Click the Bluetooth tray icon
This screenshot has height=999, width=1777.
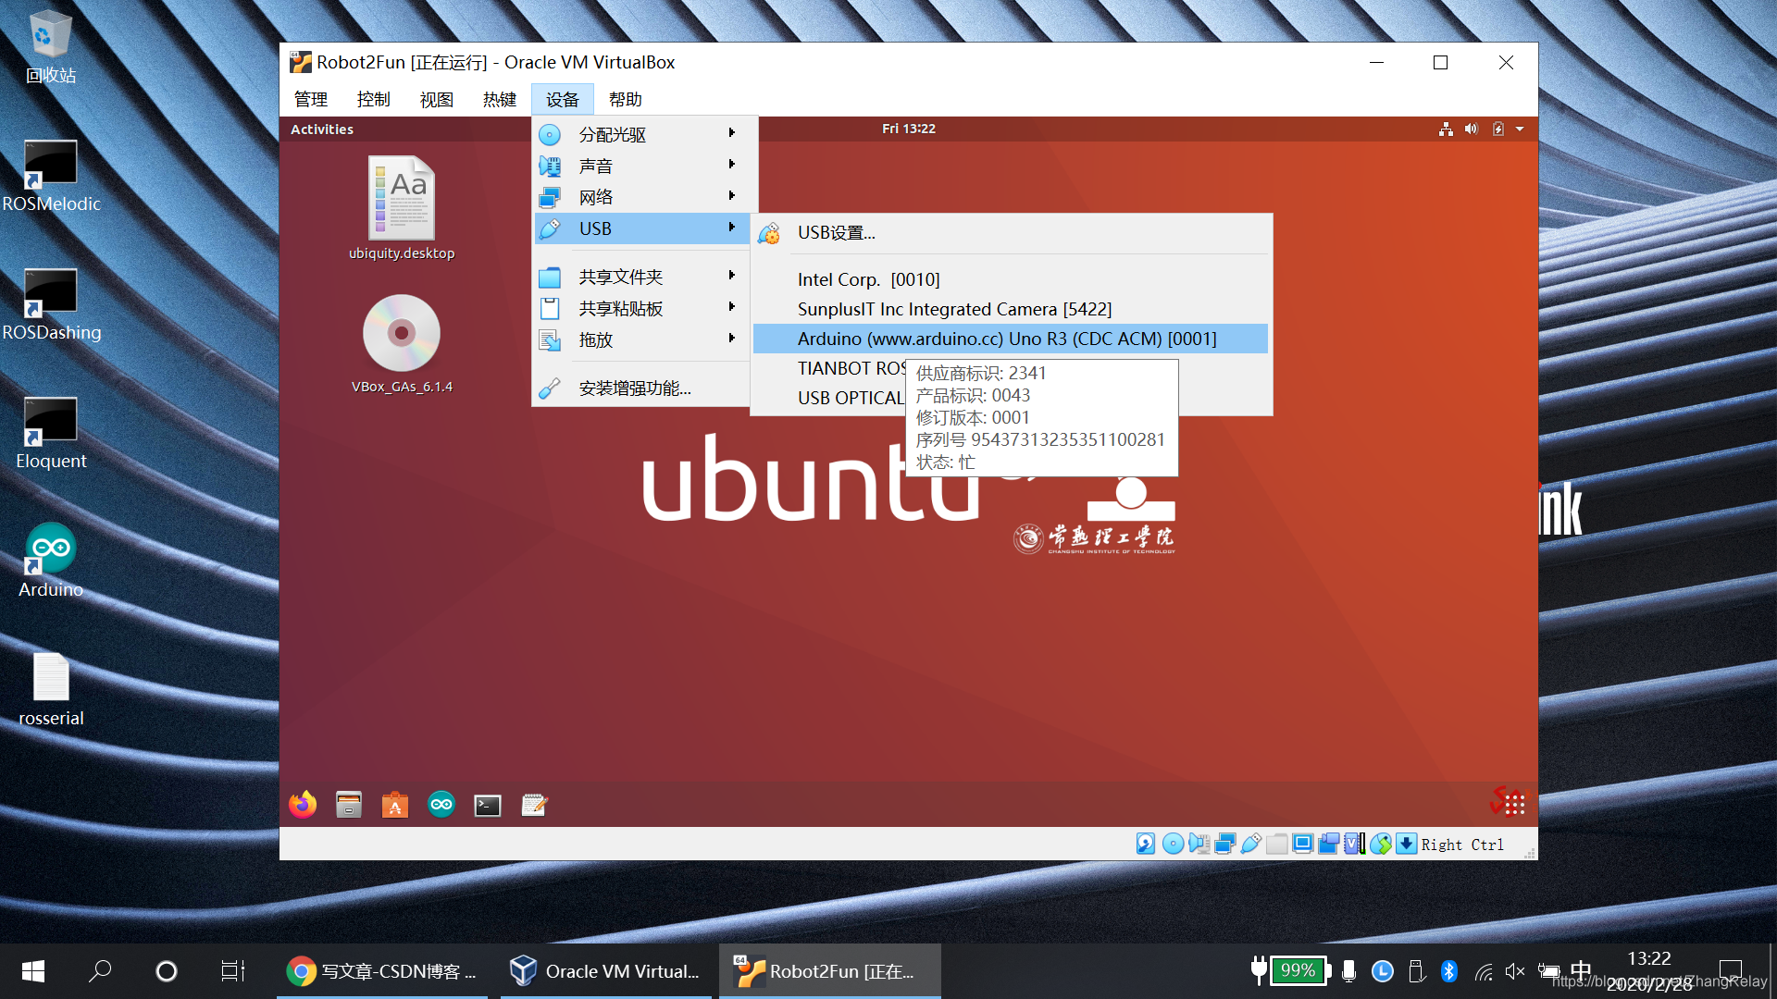click(x=1449, y=971)
